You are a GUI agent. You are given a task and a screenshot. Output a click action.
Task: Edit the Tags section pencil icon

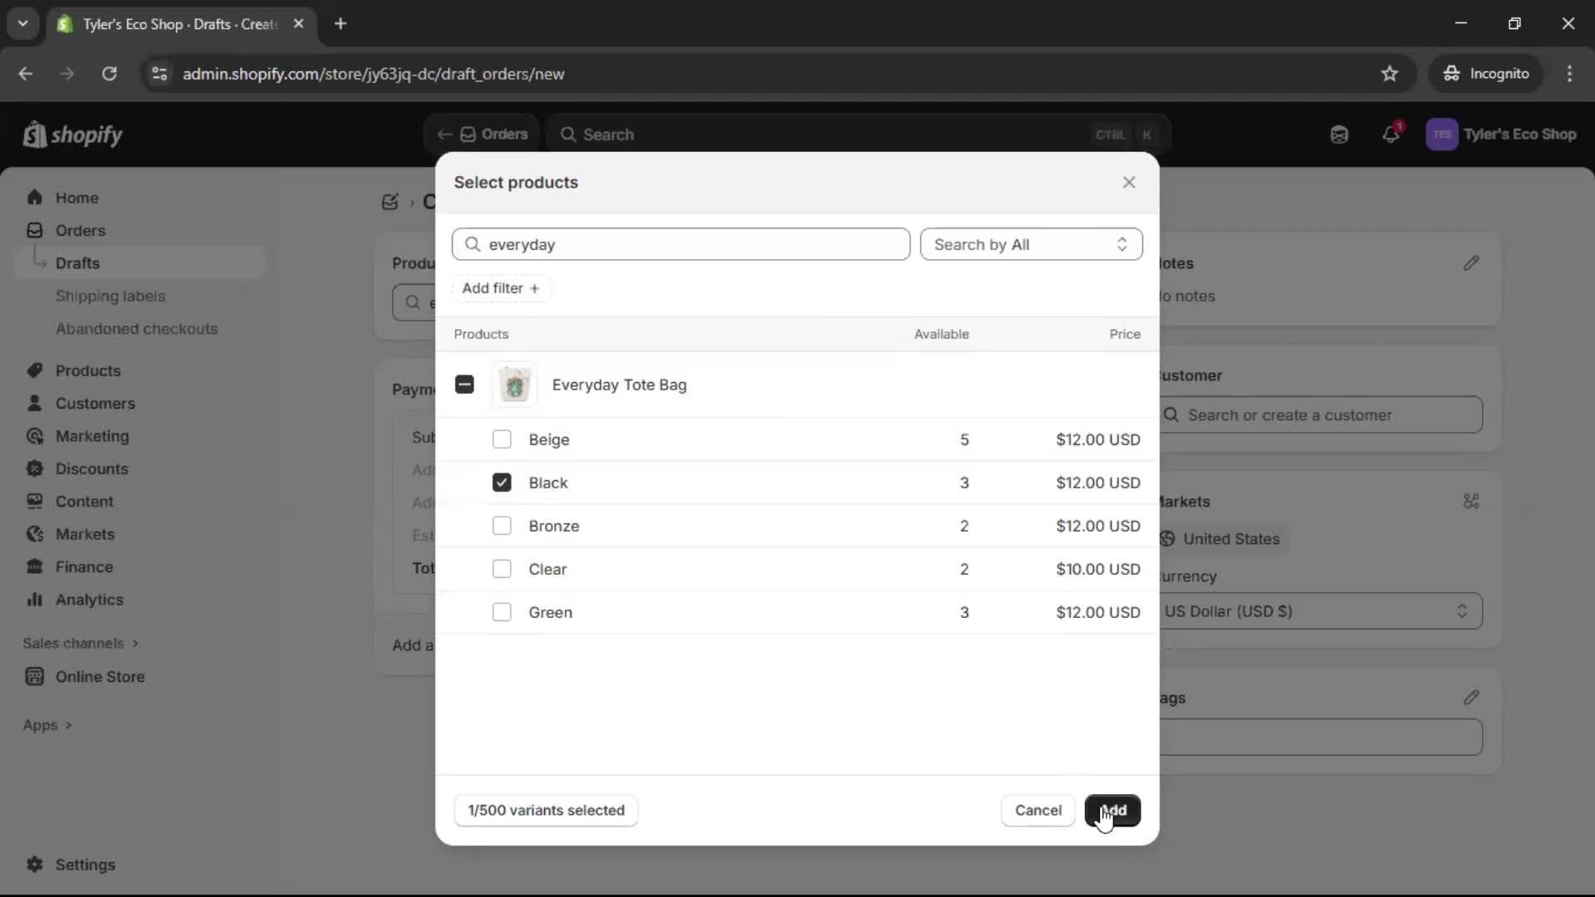point(1472,698)
